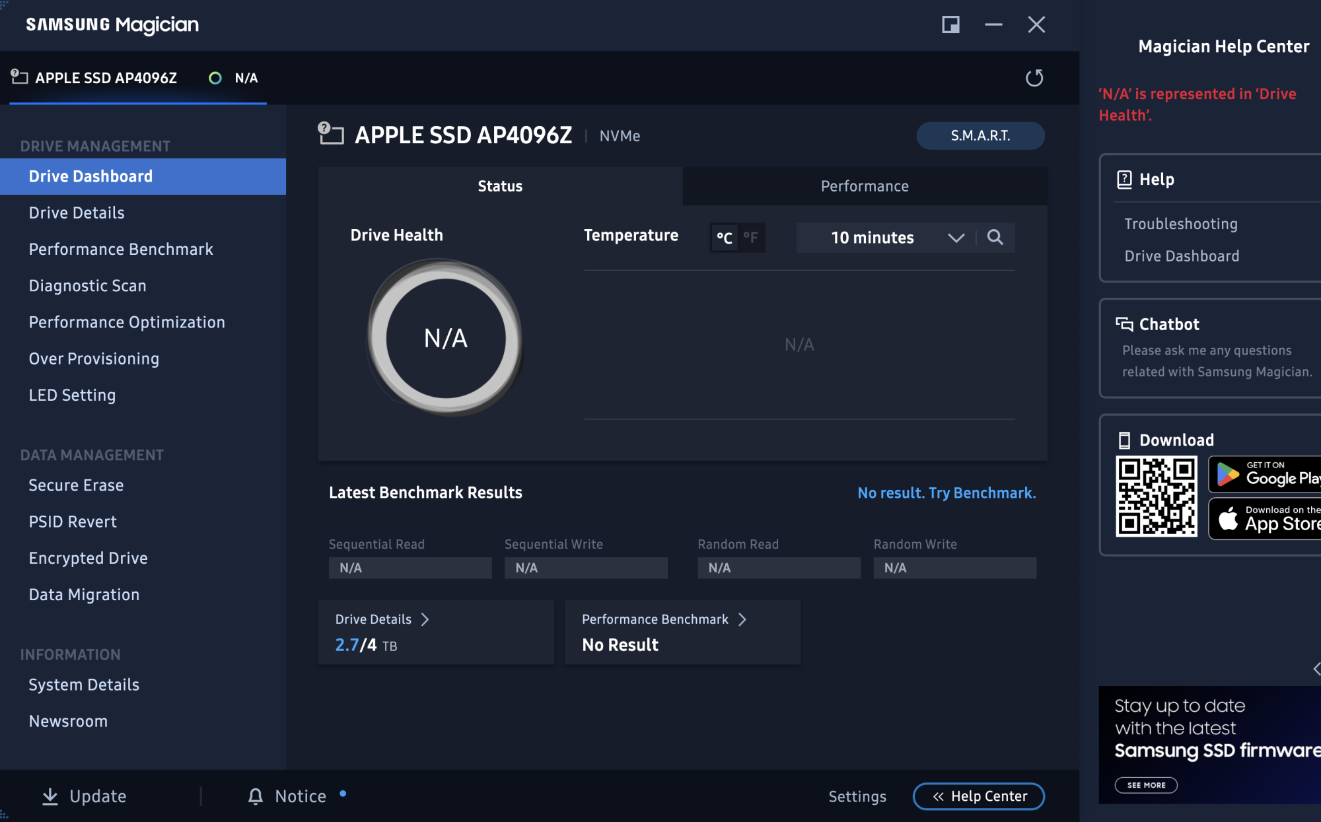Click the Sequential Read N/A field
This screenshot has width=1321, height=822.
tap(410, 568)
